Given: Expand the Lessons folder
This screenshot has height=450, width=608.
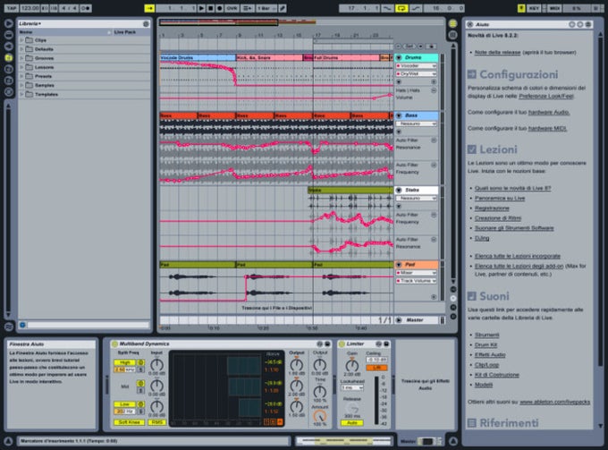Looking at the screenshot, I should (x=22, y=67).
